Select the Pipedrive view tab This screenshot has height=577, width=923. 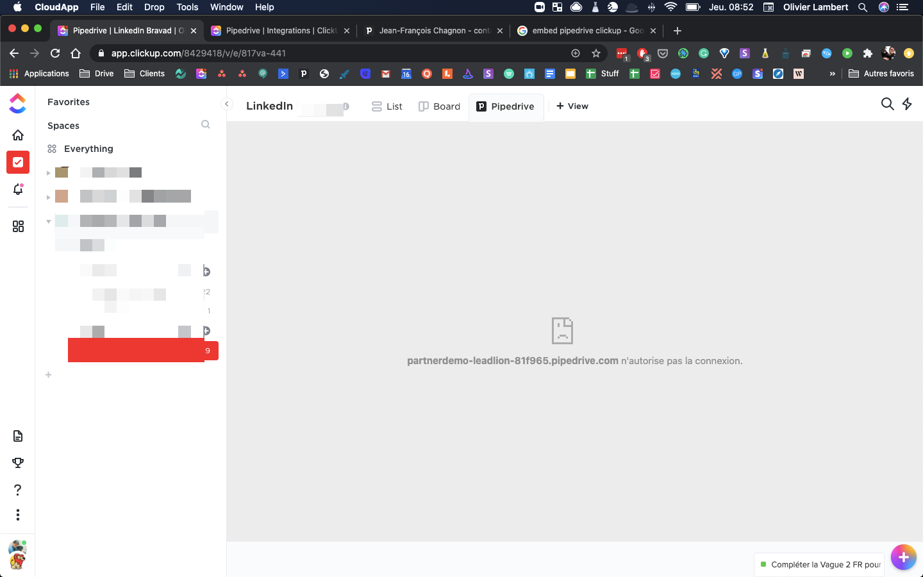pos(505,106)
